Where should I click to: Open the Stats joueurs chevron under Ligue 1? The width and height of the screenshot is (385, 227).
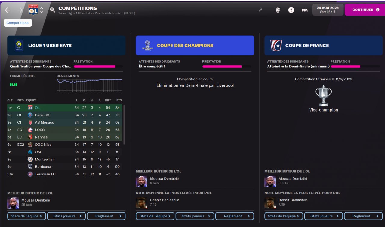tap(80, 216)
